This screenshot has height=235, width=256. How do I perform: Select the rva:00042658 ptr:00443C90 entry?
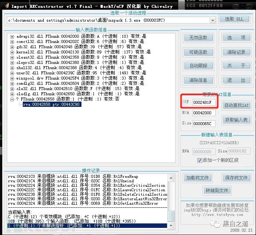click(x=51, y=104)
